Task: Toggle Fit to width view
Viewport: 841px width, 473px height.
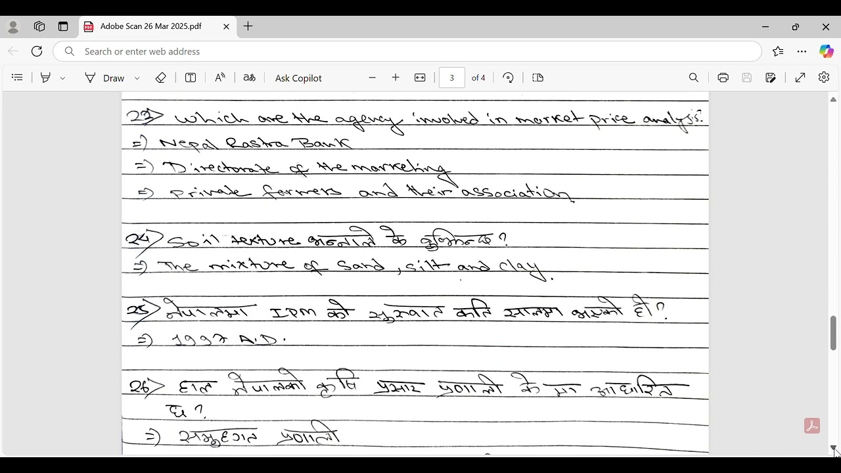Action: click(x=420, y=78)
